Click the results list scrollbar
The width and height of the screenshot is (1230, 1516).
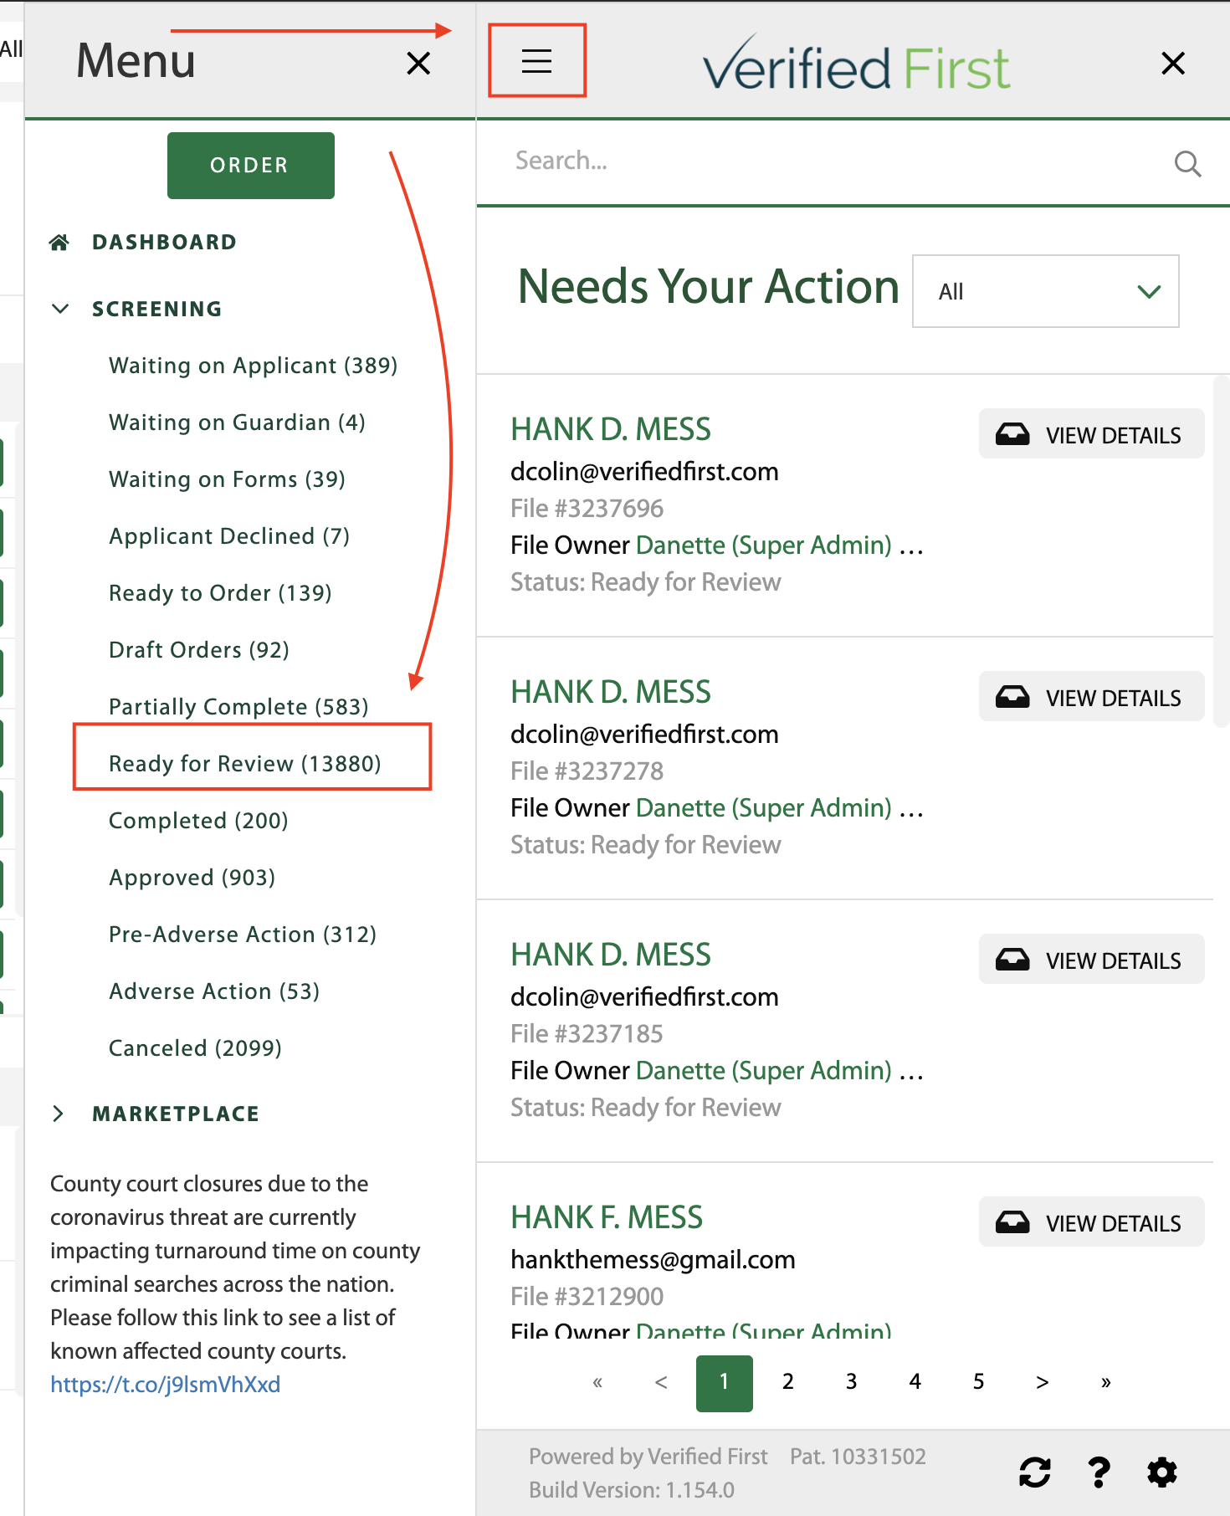click(1221, 552)
